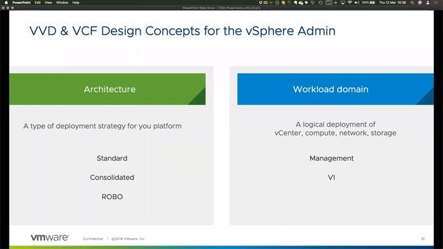
Task: Click the ROBO architecture item
Action: (112, 196)
